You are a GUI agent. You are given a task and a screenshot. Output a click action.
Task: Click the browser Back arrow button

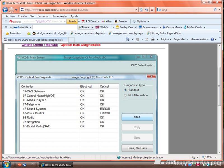[x=5, y=10]
